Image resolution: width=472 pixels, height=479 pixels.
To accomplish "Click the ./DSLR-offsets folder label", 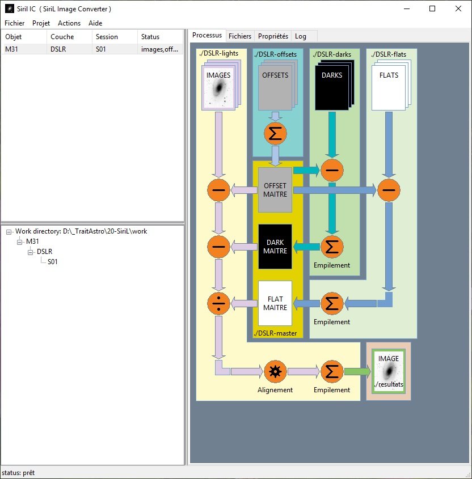I will click(276, 54).
